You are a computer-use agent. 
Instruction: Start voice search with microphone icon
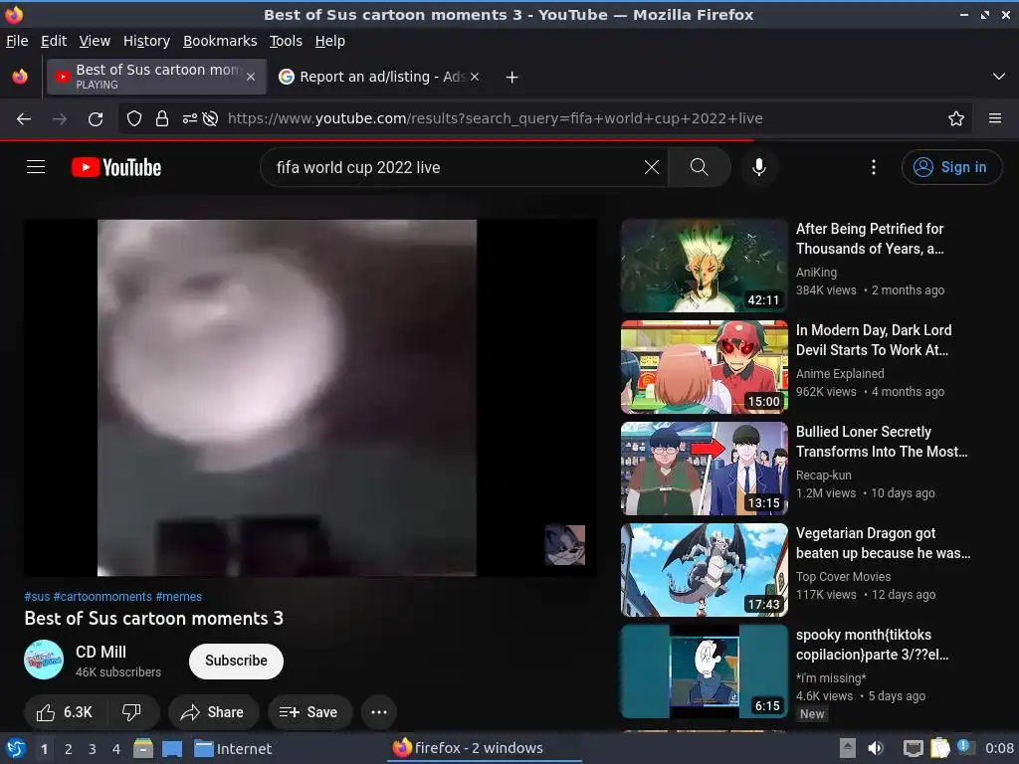(758, 167)
